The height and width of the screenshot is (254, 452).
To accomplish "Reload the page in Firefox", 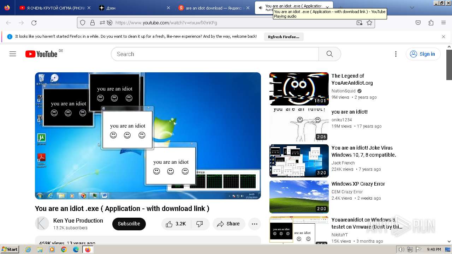I will coord(34,23).
